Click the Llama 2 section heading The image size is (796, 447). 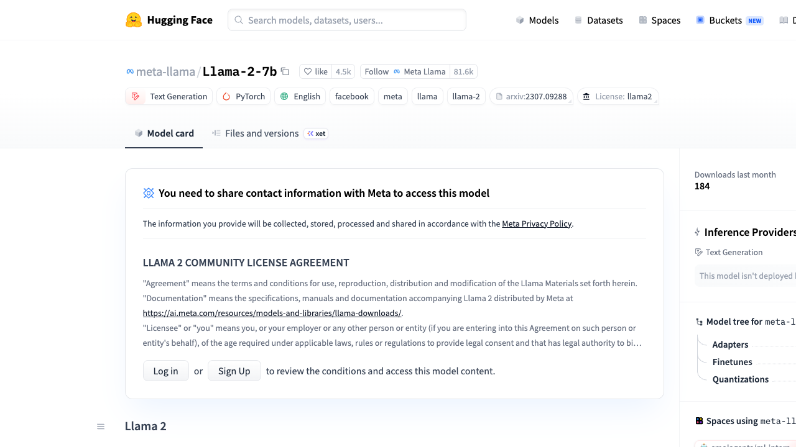[146, 426]
